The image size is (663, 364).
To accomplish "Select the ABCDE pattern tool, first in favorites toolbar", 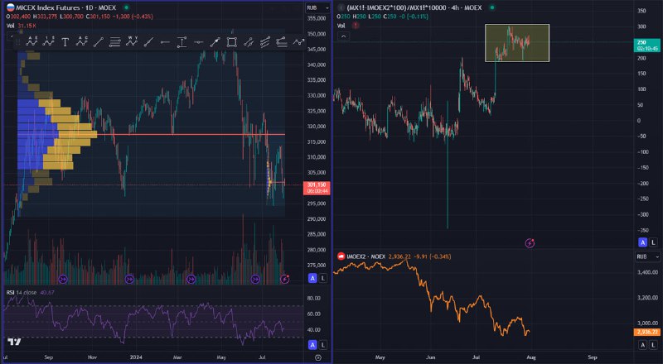I will tap(31, 42).
